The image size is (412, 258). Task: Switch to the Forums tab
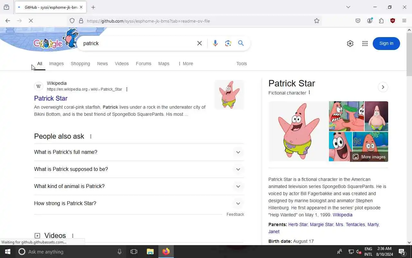click(144, 64)
